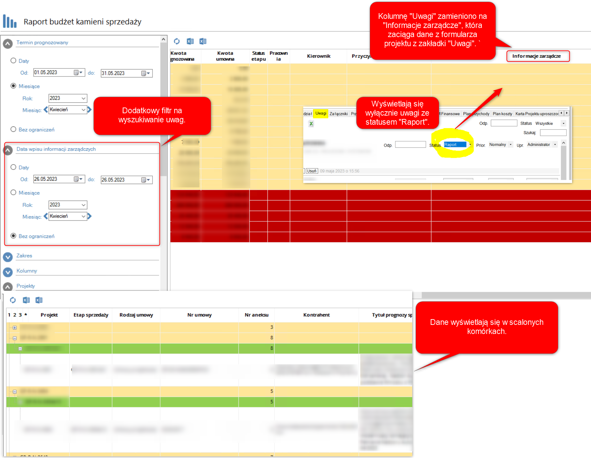Export upper grid with second Excel icon
591x458 pixels.
pos(203,41)
